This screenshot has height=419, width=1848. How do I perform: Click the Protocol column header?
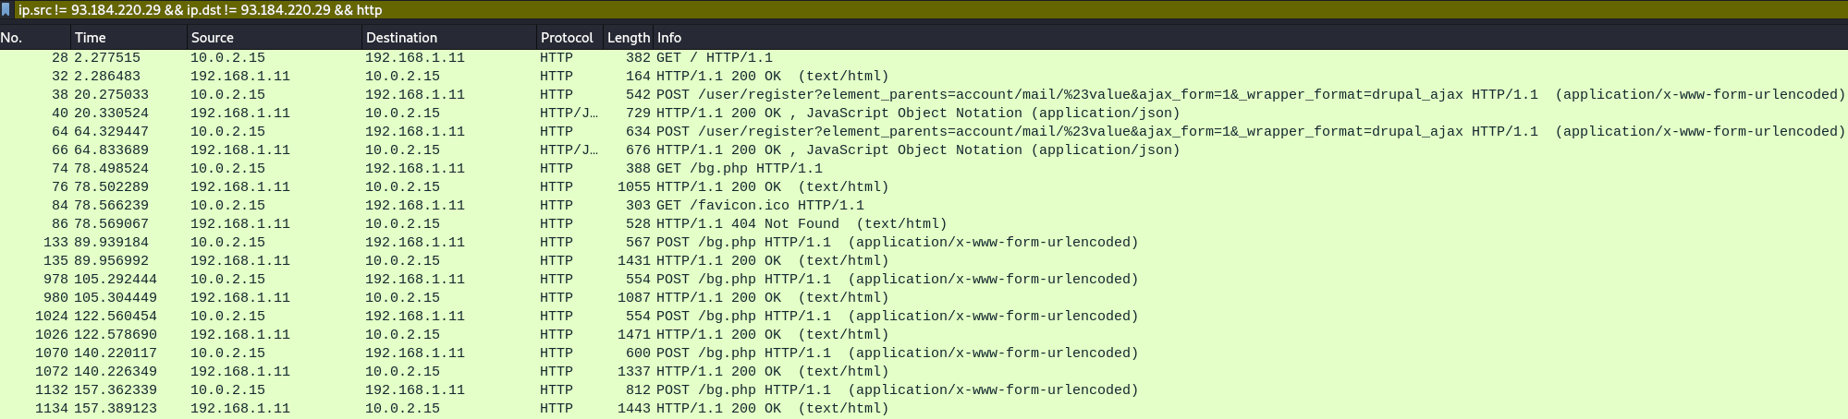[569, 38]
